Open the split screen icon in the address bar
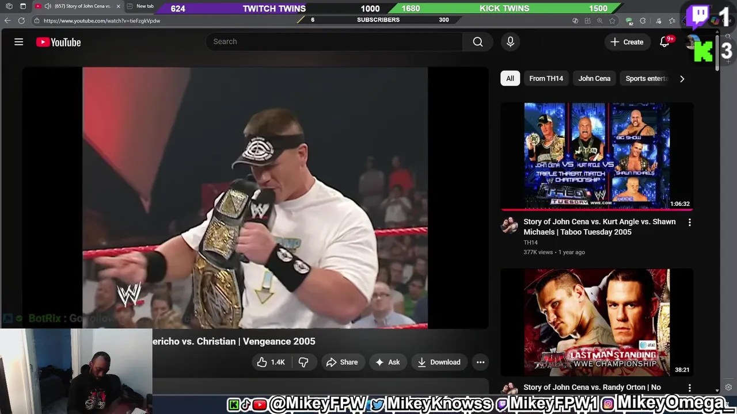Viewport: 737px width, 414px height. pos(588,21)
